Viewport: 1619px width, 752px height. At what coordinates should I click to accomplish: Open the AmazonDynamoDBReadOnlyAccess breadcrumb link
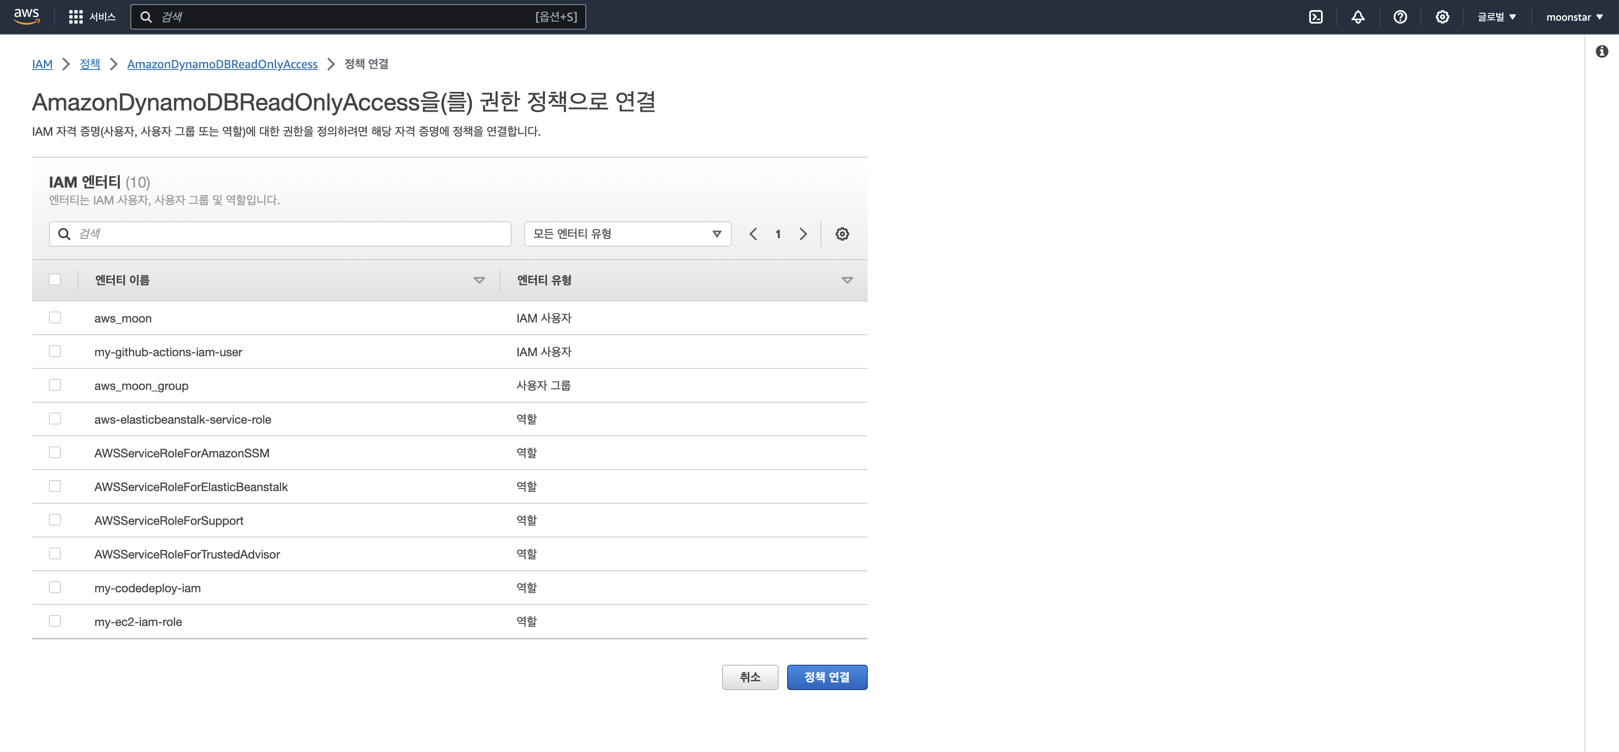[222, 64]
